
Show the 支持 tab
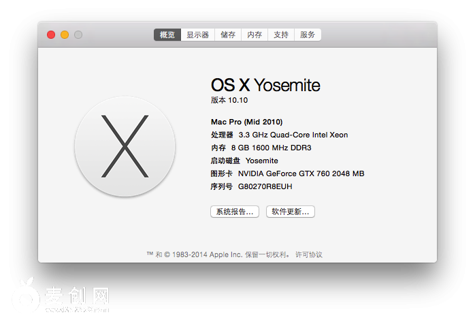pyautogui.click(x=281, y=35)
